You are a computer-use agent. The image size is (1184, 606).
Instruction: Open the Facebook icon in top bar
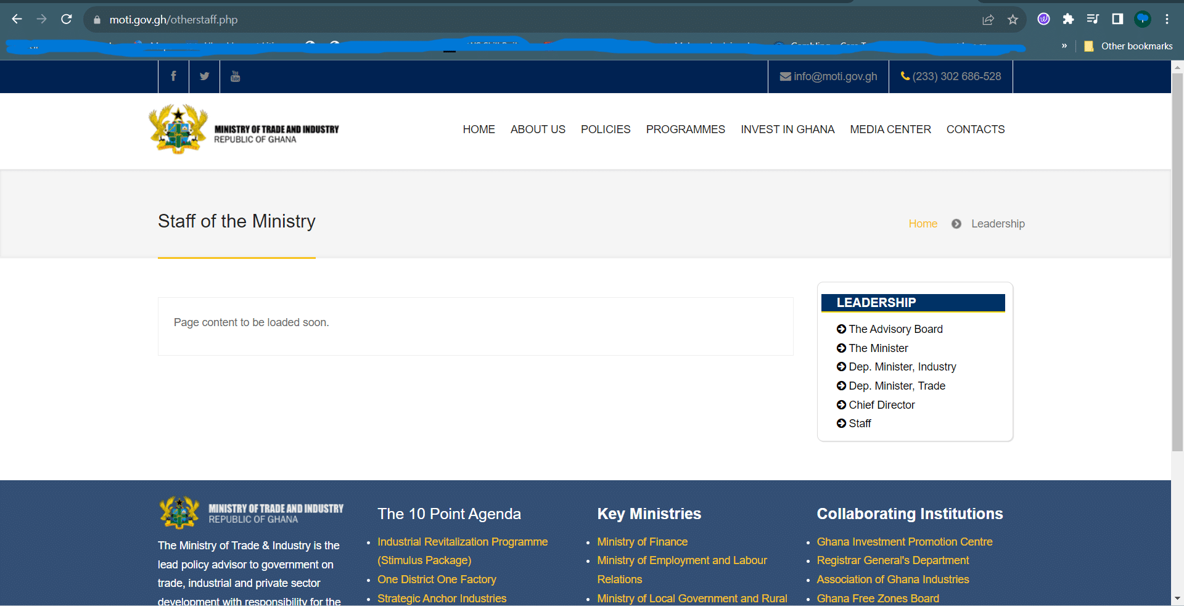173,76
